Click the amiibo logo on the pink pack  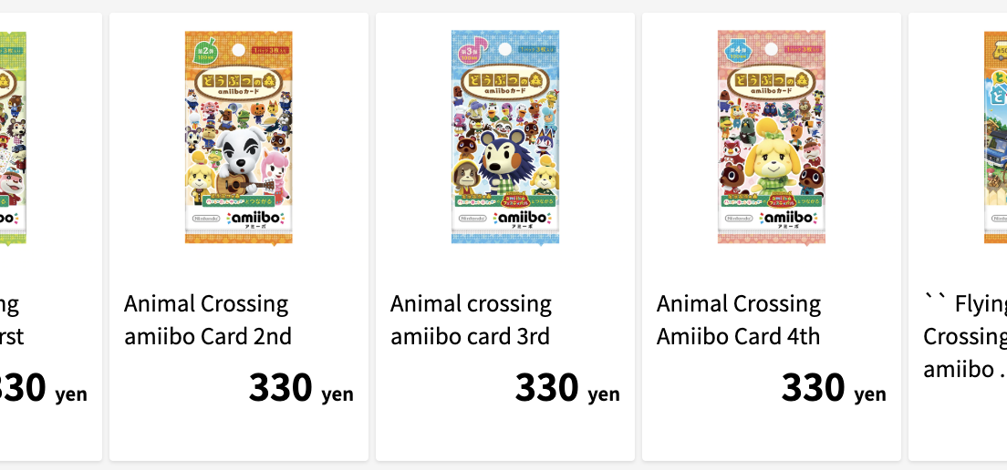pyautogui.click(x=789, y=220)
